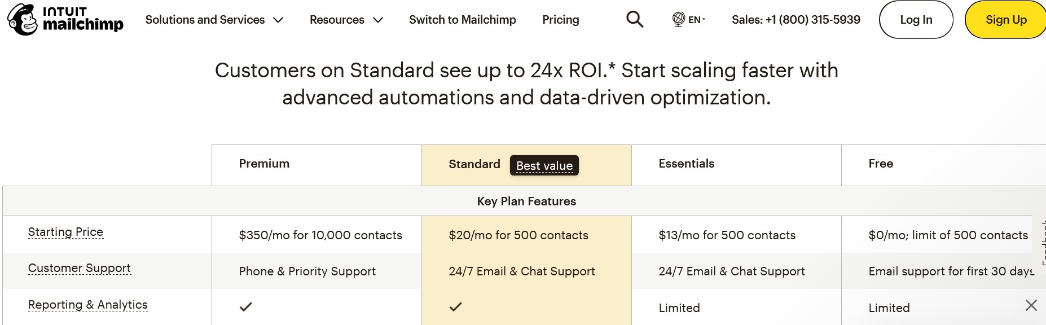Go to Switch to Mailchimp
Viewport: 1046px width, 325px height.
point(463,20)
